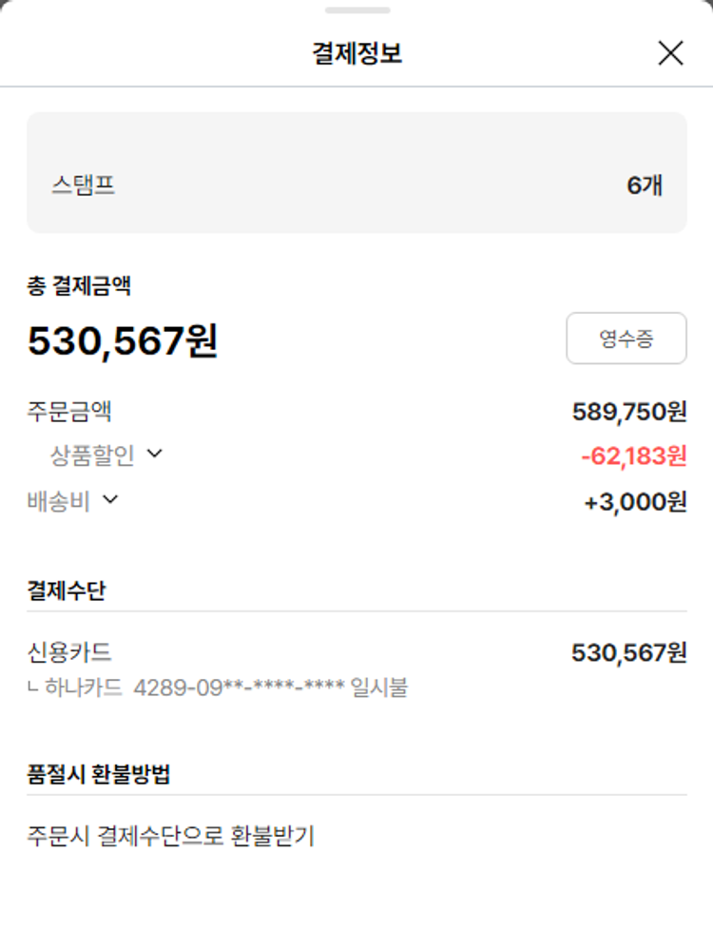713x949 pixels.
Task: Click the drag handle above the 결제정보 title
Action: tap(356, 10)
